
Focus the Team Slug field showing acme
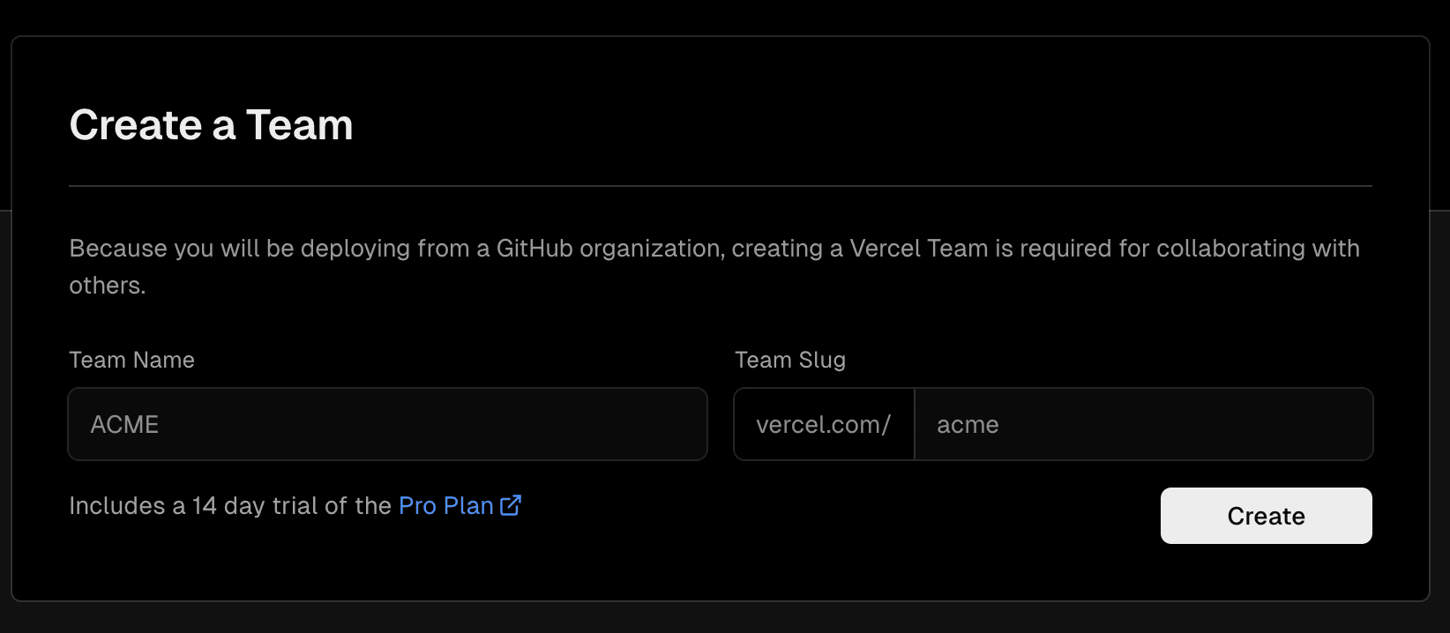tap(1143, 424)
